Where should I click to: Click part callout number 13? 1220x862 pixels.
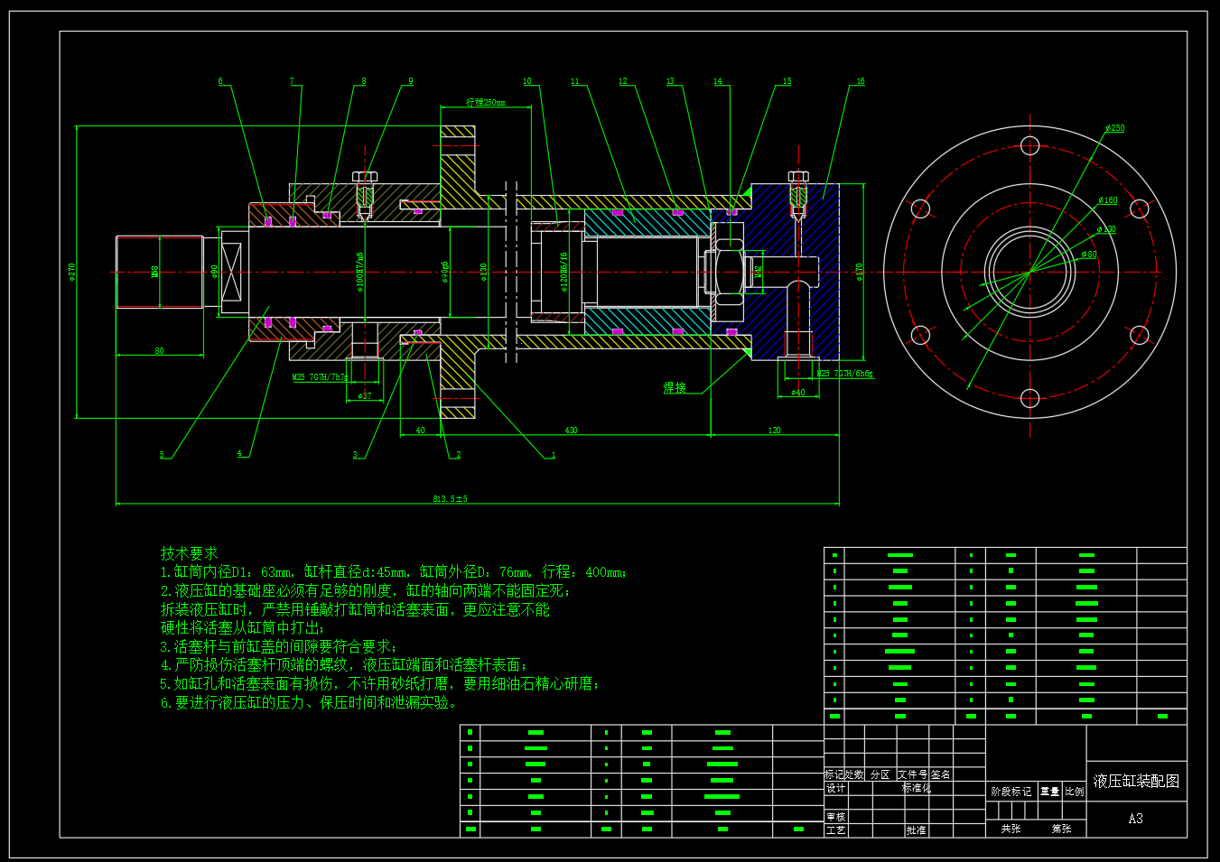point(670,81)
